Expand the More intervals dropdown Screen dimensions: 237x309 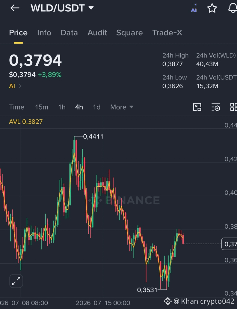tap(122, 107)
